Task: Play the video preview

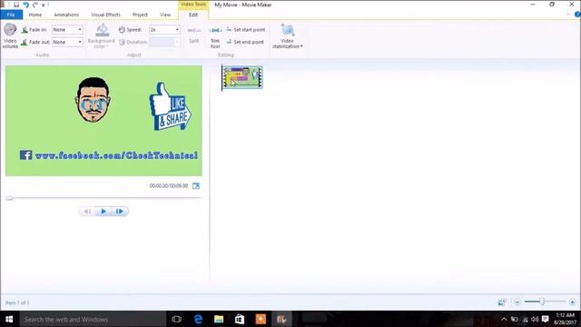Action: 103,212
